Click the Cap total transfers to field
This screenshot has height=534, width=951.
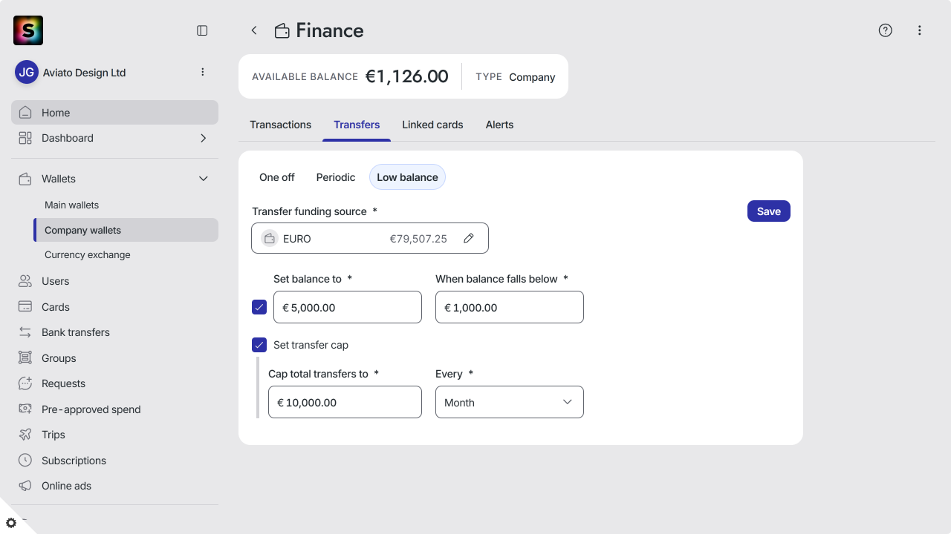[x=345, y=402]
